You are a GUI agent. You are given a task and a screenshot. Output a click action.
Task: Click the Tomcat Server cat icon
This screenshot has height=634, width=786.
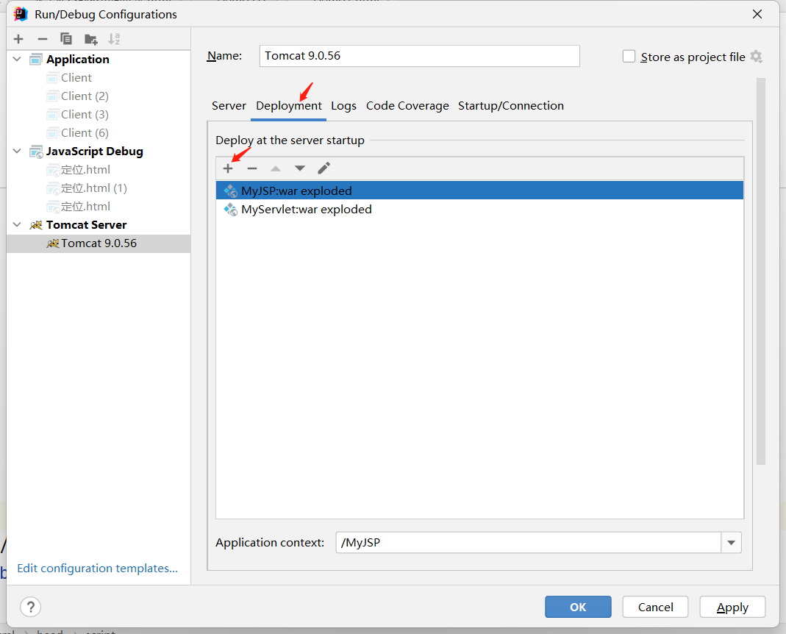[36, 225]
